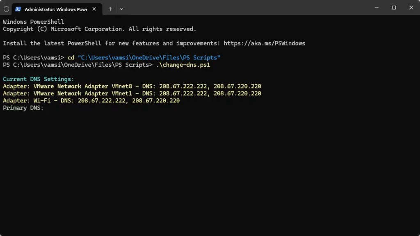
Task: Click the VMnet1 adapter DNS line
Action: click(x=132, y=93)
